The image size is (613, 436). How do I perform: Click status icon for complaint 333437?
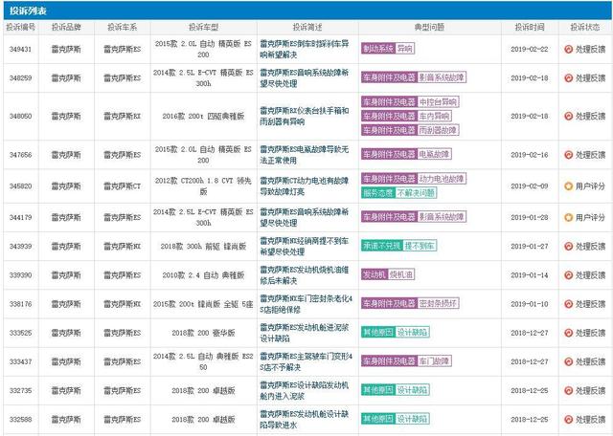click(568, 361)
